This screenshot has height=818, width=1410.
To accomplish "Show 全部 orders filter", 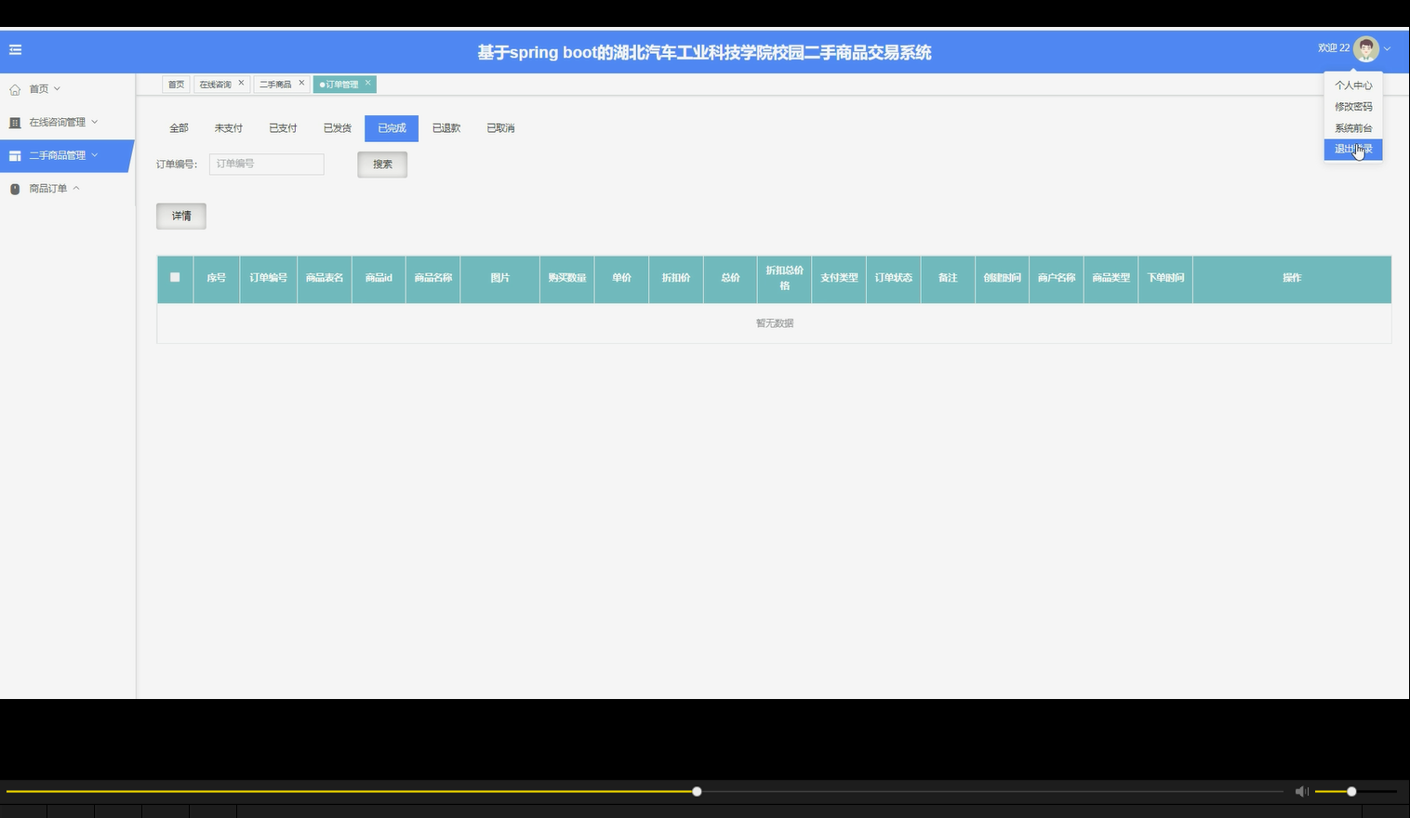I will (x=179, y=128).
